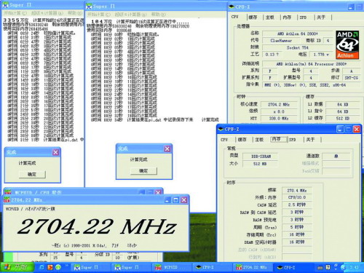This screenshot has height=273, width=364.
Task: Click the help question-mark icon in the tray
Action: [328, 267]
